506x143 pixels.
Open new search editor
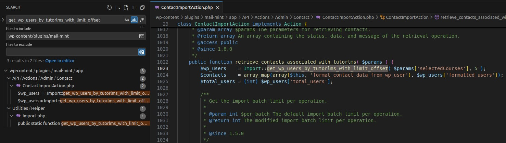click(126, 7)
